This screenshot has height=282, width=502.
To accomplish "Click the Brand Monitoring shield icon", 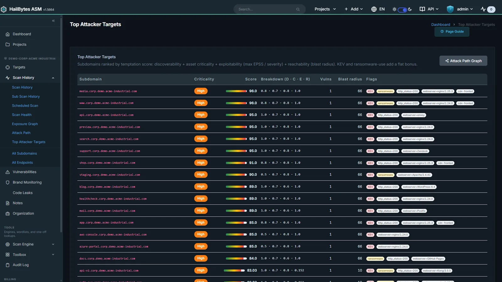I will [x=8, y=182].
